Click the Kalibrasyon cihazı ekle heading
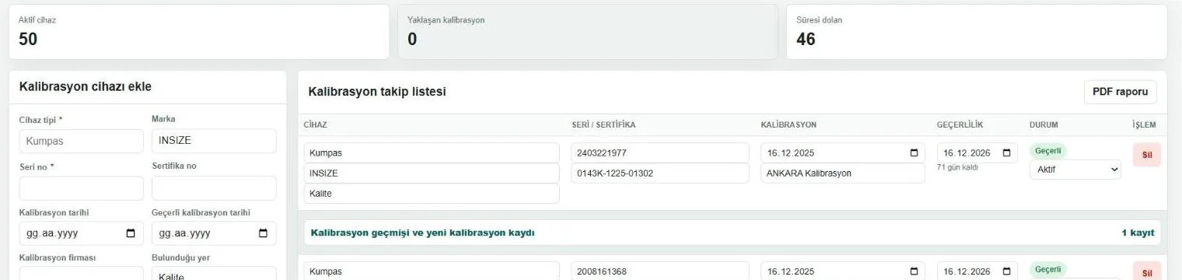Viewport: 1182px width, 280px height. (85, 86)
